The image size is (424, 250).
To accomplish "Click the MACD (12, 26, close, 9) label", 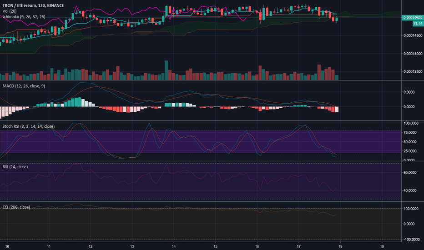I will pyautogui.click(x=24, y=86).
